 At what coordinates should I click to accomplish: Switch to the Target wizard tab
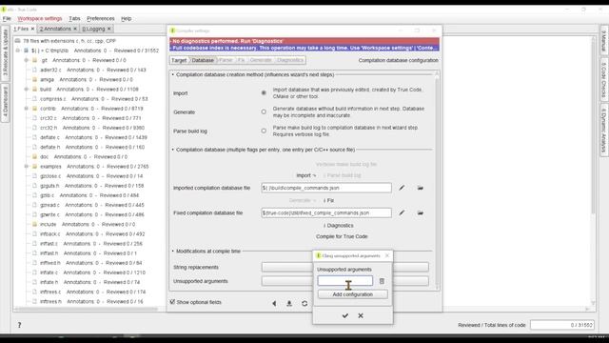tap(179, 60)
